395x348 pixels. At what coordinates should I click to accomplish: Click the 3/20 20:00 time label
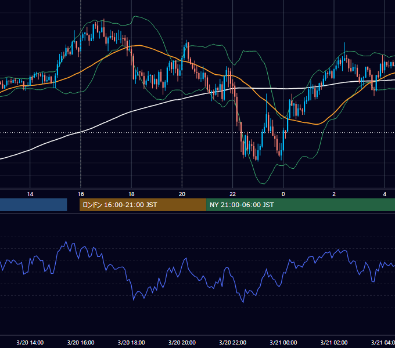[x=182, y=342]
